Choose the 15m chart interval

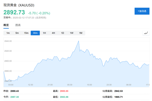point(26,33)
